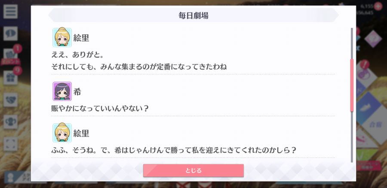
Task: Select the pink diamond icon at top right
Action: [x=373, y=39]
